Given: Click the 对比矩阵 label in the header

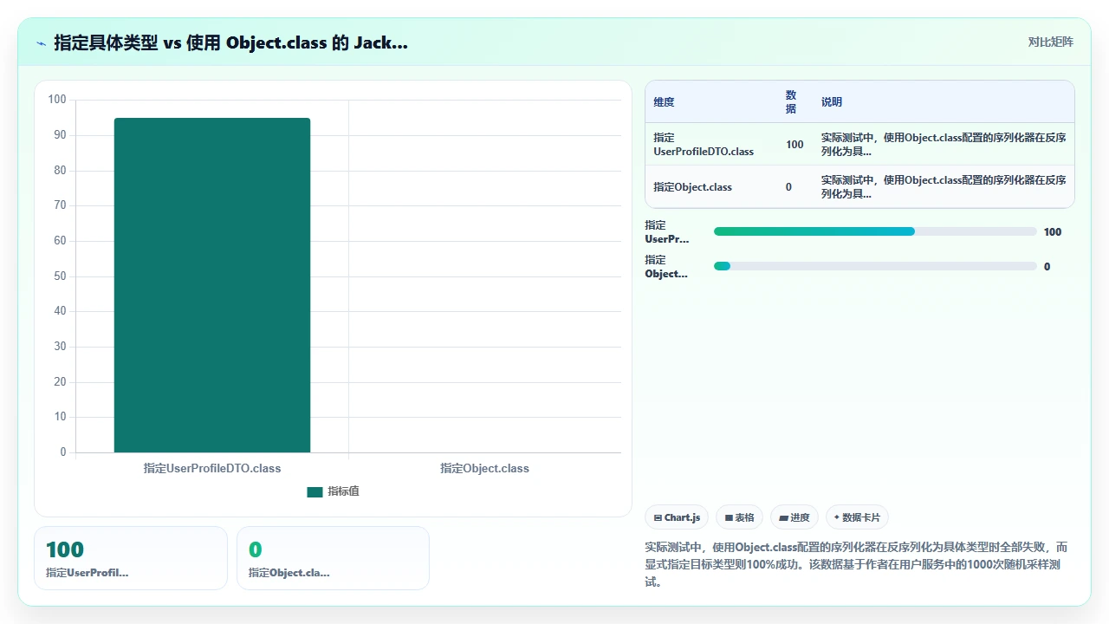Looking at the screenshot, I should coord(1050,42).
